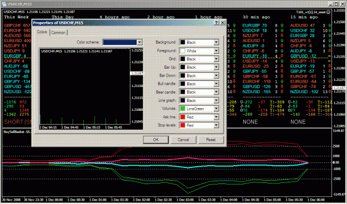Open the Background color dropdown

click(x=216, y=42)
